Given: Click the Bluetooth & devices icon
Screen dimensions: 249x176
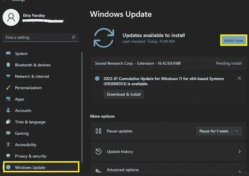Looking at the screenshot, I should 8,65.
